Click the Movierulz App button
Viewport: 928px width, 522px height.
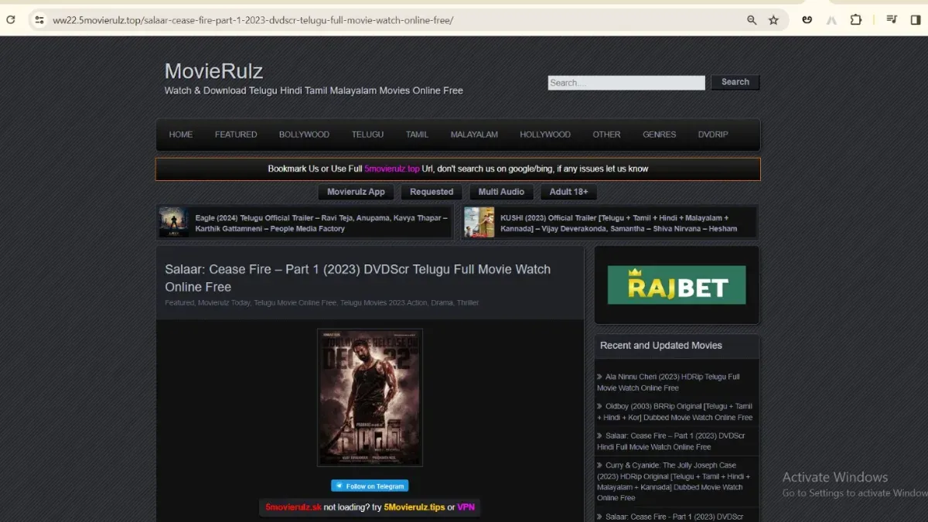(x=356, y=192)
